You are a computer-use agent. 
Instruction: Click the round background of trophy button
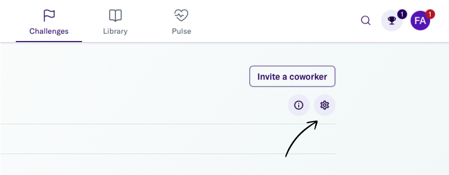pyautogui.click(x=391, y=21)
